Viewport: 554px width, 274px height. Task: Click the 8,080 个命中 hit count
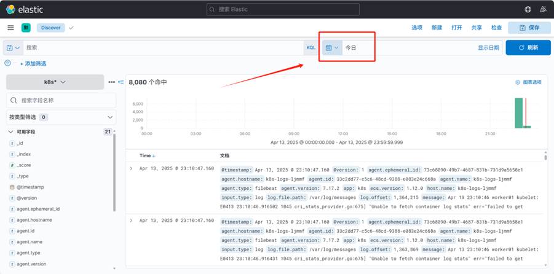click(148, 82)
